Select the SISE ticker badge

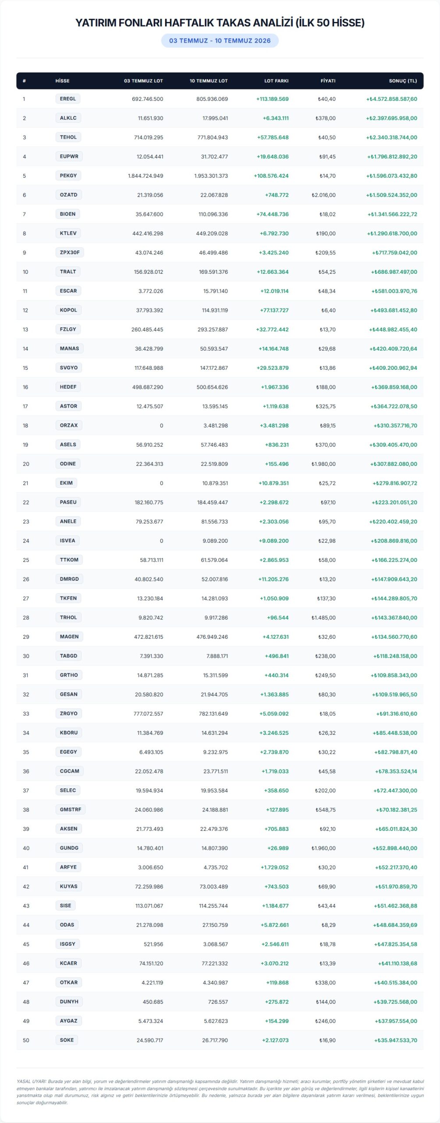[x=65, y=905]
